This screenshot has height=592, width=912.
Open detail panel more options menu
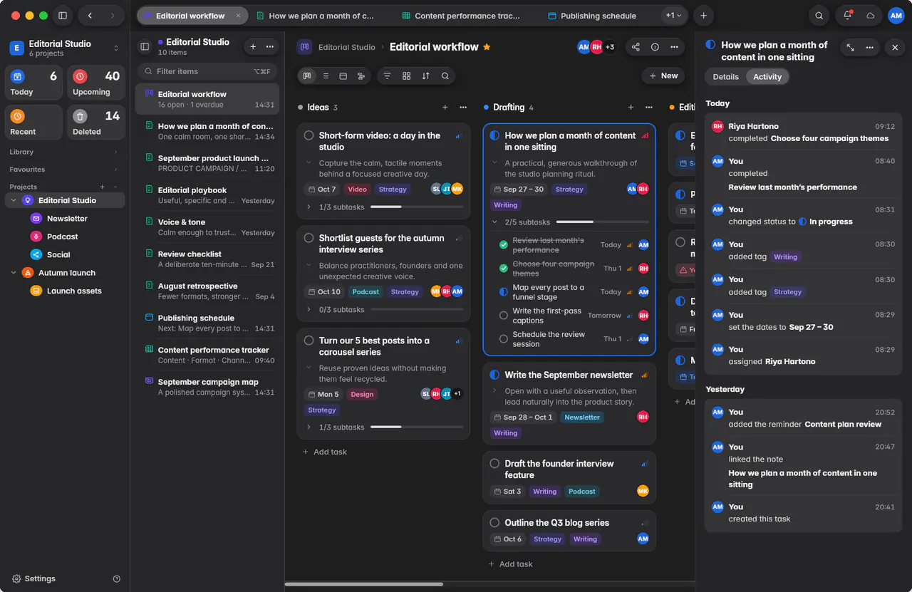click(869, 47)
